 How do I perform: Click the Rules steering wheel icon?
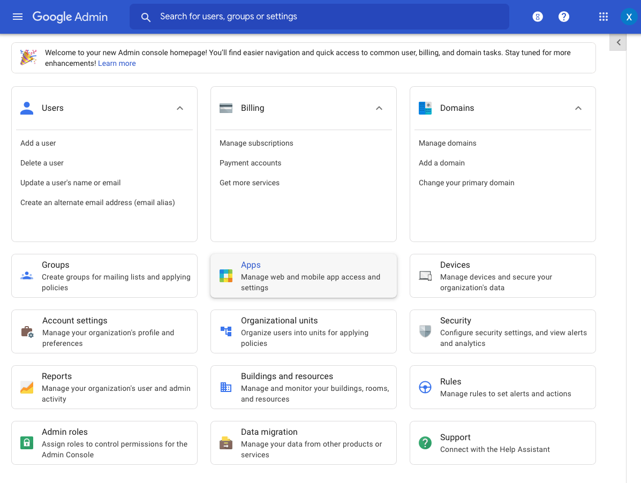coord(425,387)
